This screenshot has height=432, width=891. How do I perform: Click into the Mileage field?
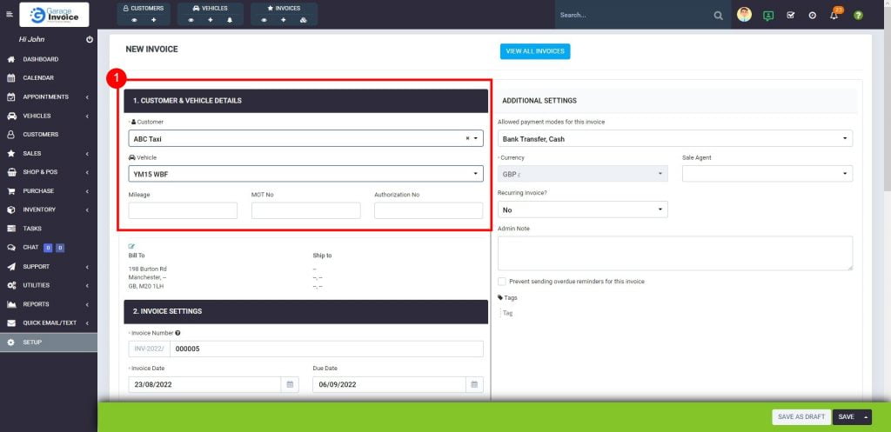pyautogui.click(x=183, y=210)
